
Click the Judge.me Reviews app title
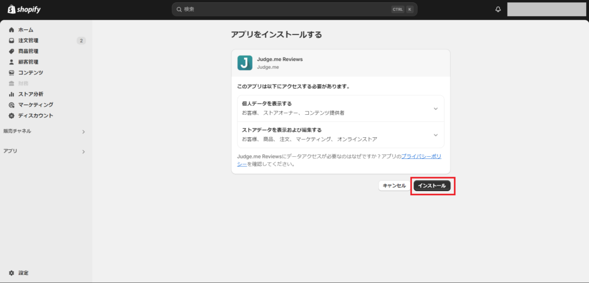(x=280, y=59)
